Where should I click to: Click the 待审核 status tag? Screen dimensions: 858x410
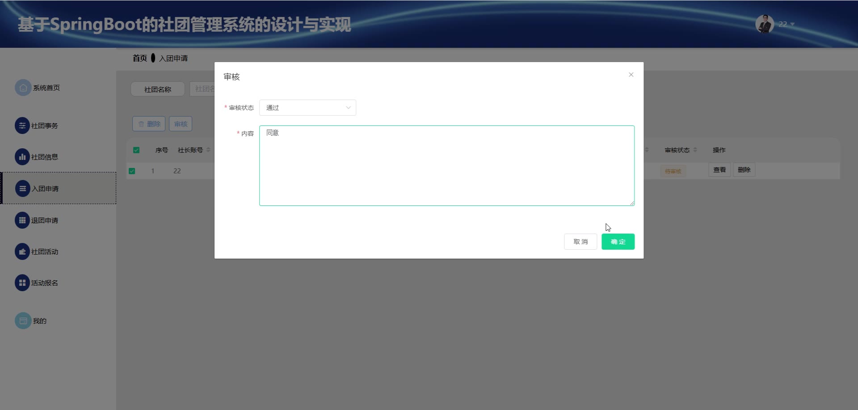pos(673,171)
